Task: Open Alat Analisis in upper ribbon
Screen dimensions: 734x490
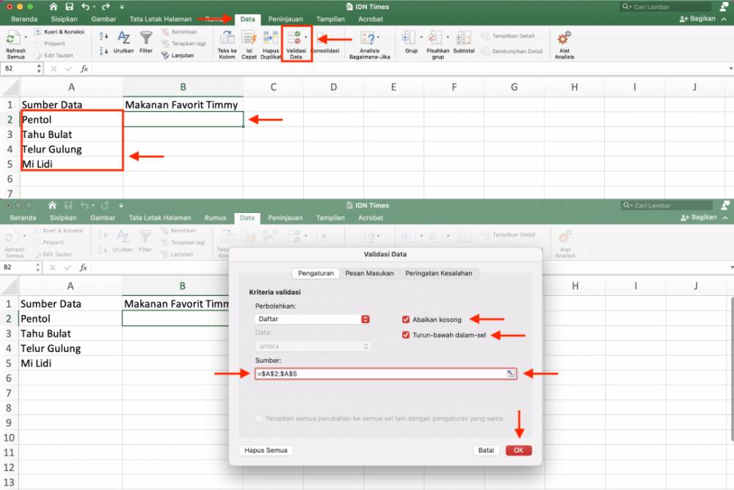Action: tap(564, 45)
